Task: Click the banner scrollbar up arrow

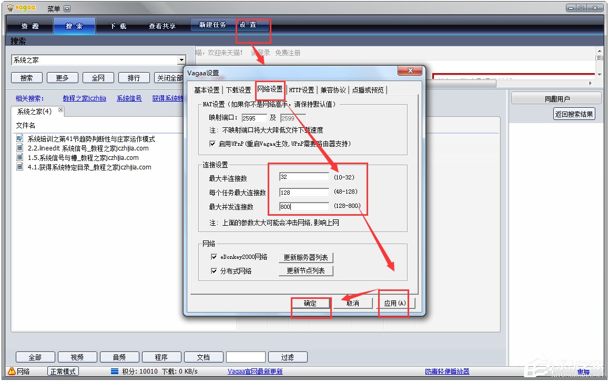Action: click(599, 51)
